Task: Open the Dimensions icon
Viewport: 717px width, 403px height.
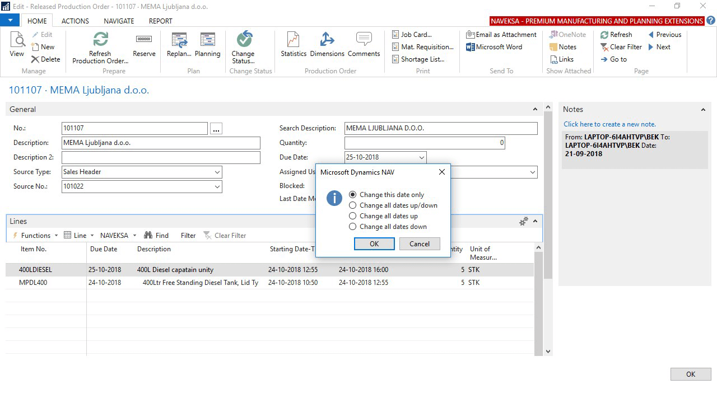Action: click(x=327, y=44)
